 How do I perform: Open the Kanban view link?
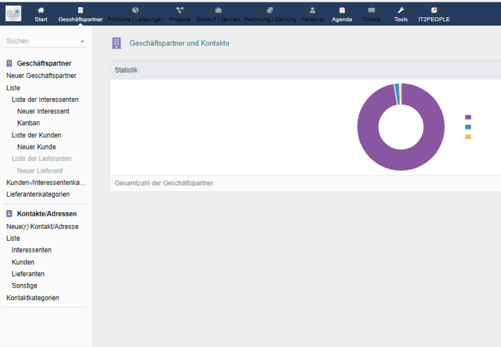click(x=29, y=123)
